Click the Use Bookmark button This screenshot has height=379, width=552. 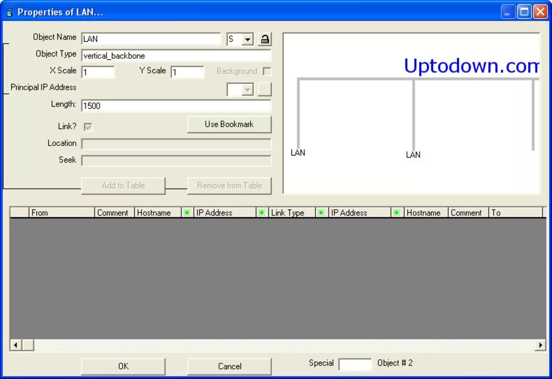pyautogui.click(x=229, y=125)
